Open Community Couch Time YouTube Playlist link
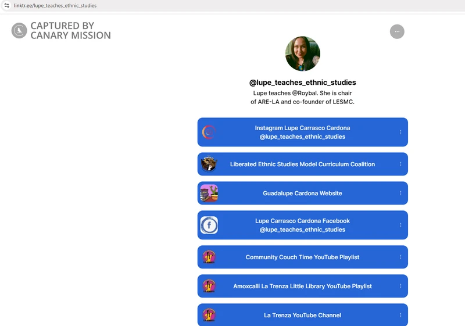 coord(302,257)
